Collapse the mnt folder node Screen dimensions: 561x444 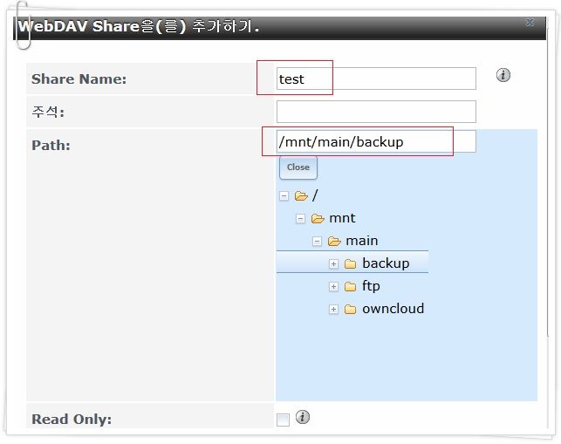pos(300,219)
